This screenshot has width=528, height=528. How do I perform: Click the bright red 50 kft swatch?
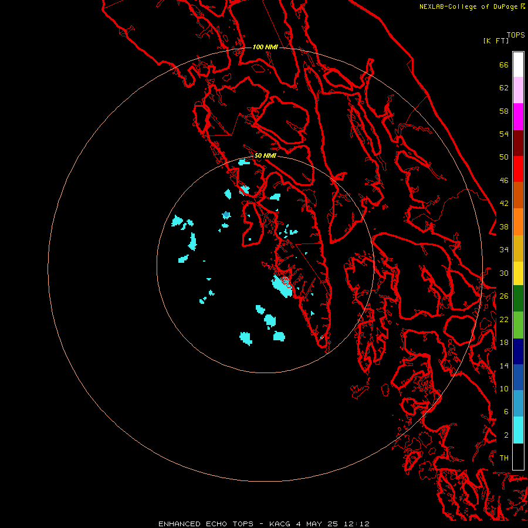point(518,169)
